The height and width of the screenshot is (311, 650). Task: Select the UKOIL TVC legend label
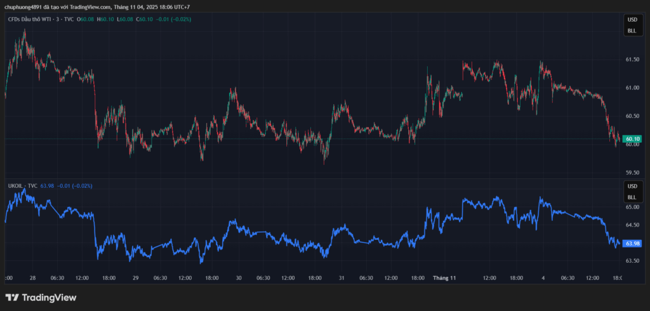pyautogui.click(x=22, y=185)
